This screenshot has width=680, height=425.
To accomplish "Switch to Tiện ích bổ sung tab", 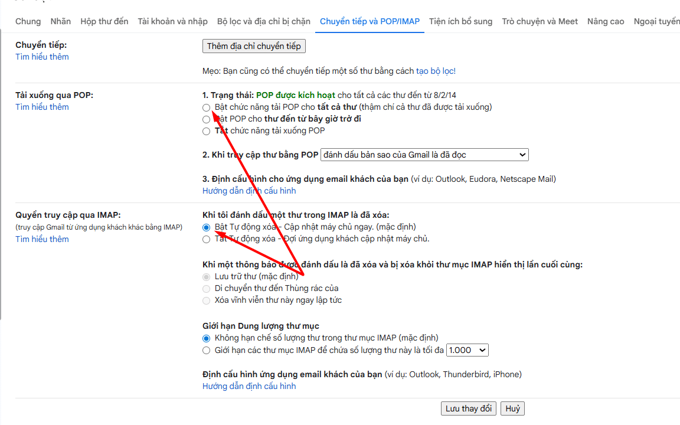I will 460,21.
